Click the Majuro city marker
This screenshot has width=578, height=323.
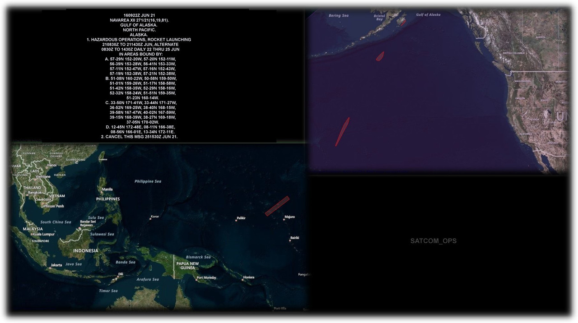coord(284,219)
